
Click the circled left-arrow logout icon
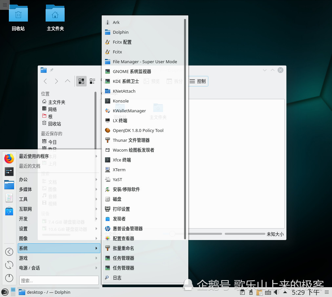tap(9, 252)
